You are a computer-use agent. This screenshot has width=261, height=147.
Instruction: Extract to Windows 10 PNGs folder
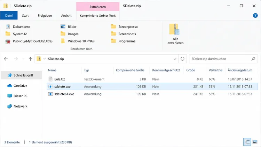(x=78, y=41)
